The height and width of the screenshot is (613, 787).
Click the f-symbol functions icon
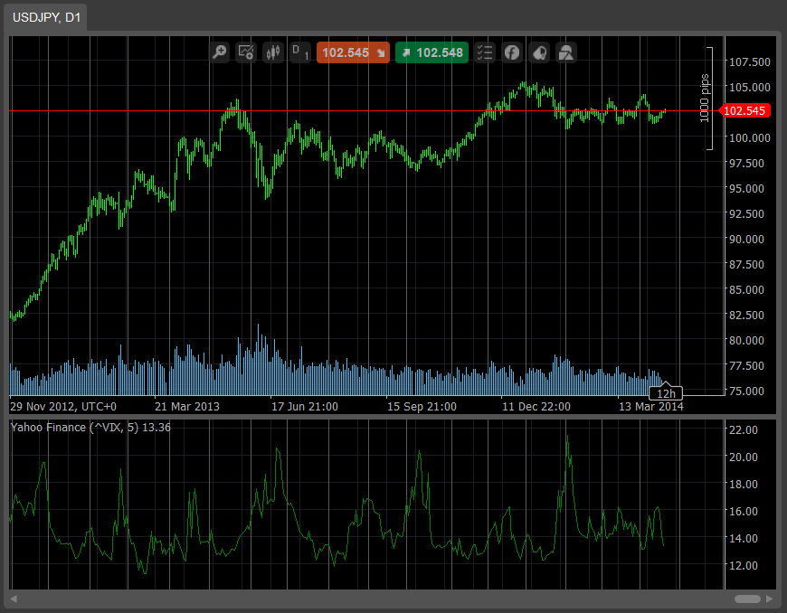pyautogui.click(x=512, y=52)
